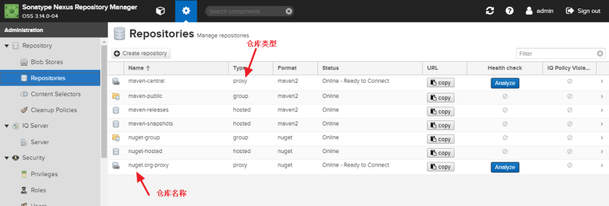Clear the Search components field with X
Screen dimensions: 609x206
pos(289,11)
